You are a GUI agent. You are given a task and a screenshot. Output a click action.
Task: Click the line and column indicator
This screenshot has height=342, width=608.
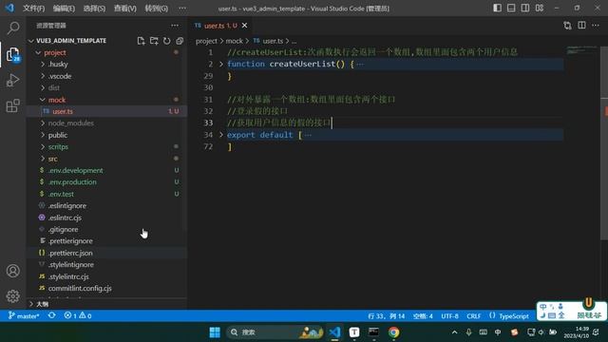pyautogui.click(x=387, y=316)
